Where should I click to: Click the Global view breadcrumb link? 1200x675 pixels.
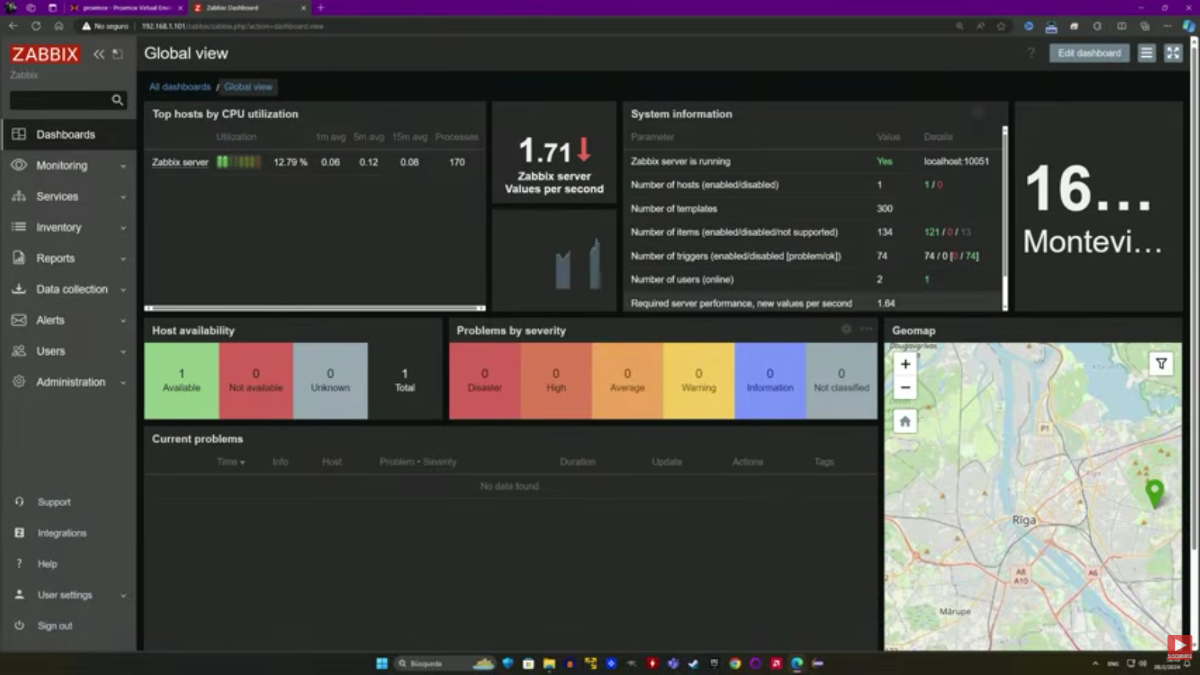pos(248,87)
